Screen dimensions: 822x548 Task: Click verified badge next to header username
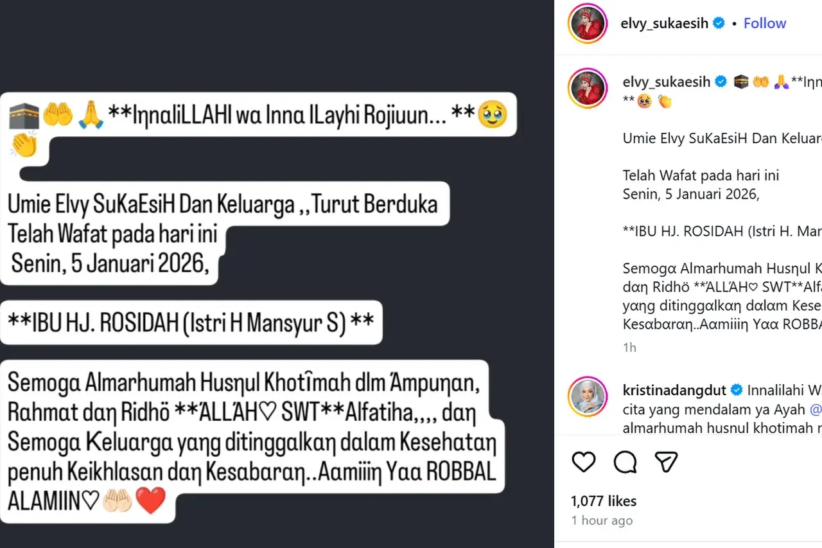point(719,23)
